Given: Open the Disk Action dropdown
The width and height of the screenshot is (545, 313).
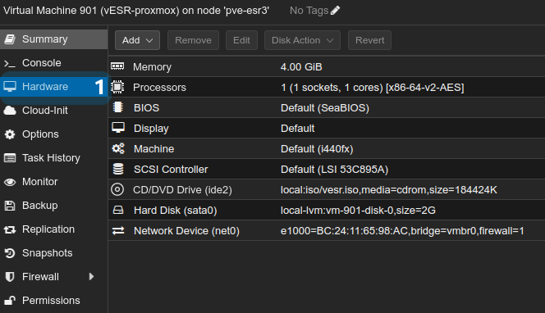Looking at the screenshot, I should pos(302,40).
